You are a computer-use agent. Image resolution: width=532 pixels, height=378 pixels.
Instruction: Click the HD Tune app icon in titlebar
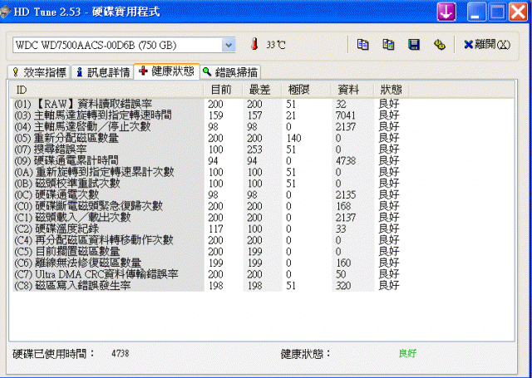click(6, 12)
